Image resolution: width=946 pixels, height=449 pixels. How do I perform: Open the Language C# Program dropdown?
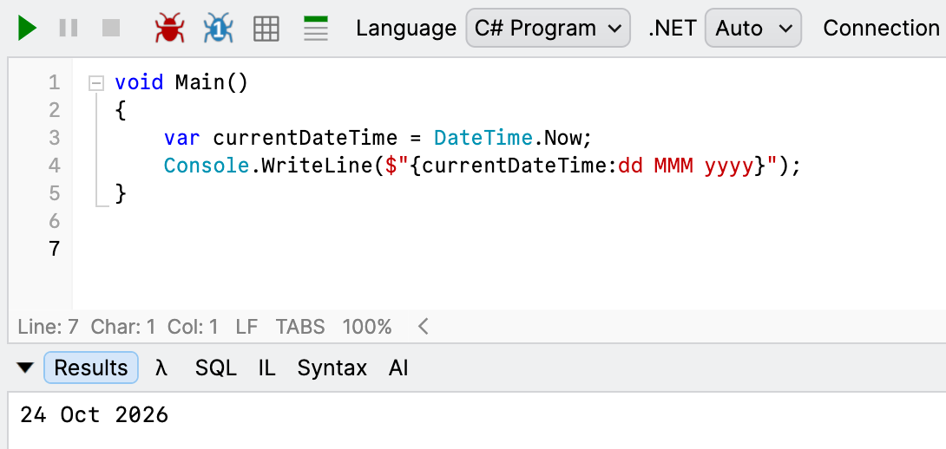[548, 28]
